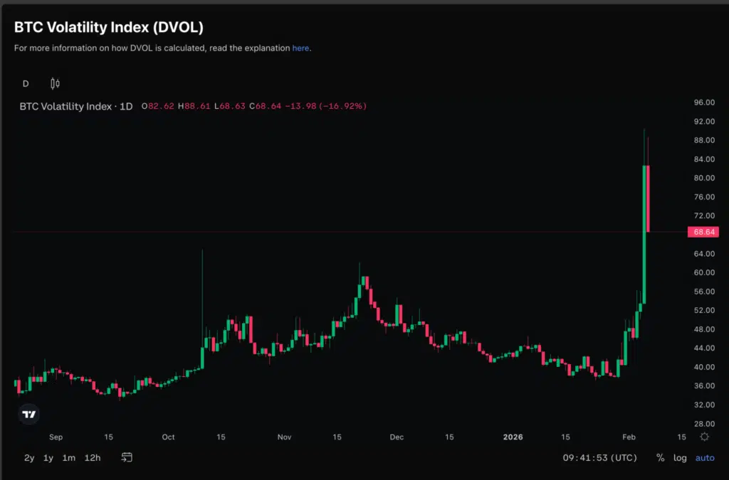Select the 1m time range tab
Viewport: 729px width, 480px height.
point(68,458)
